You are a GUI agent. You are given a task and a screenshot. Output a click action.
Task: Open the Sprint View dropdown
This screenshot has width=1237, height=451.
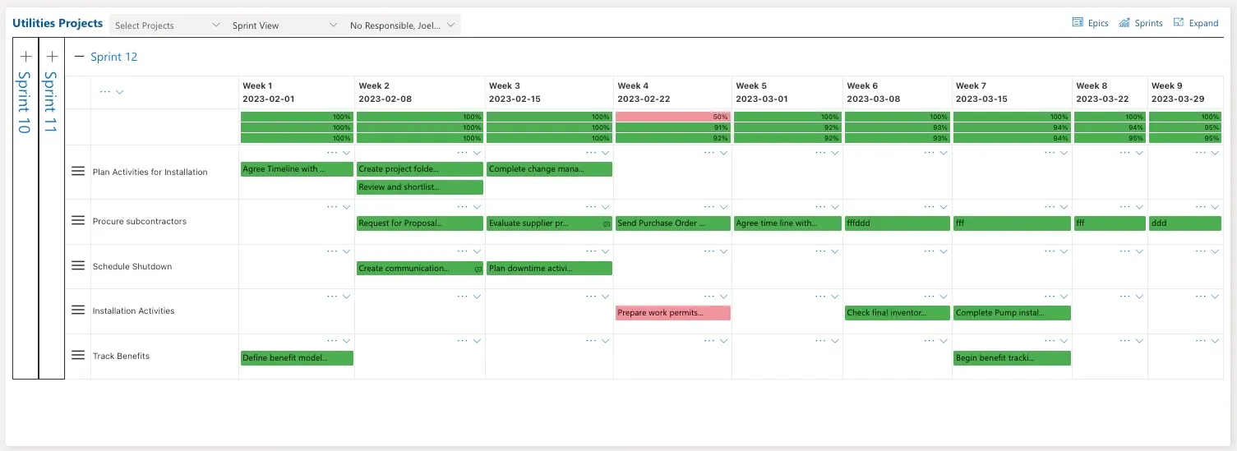point(285,25)
